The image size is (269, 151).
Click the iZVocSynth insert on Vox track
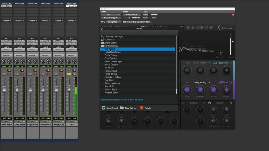click(72, 6)
